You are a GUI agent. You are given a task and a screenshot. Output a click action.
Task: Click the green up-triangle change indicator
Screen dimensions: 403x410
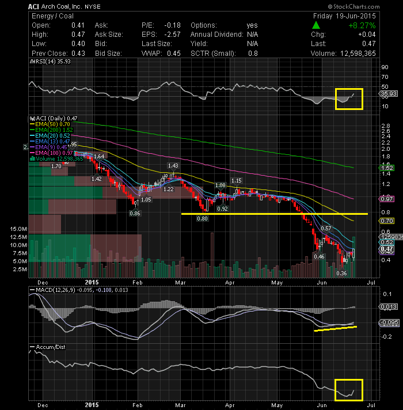click(315, 25)
